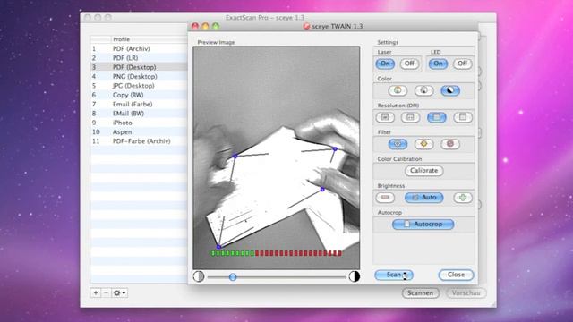
Task: Select the middle yellow filter icon
Action: (x=423, y=144)
